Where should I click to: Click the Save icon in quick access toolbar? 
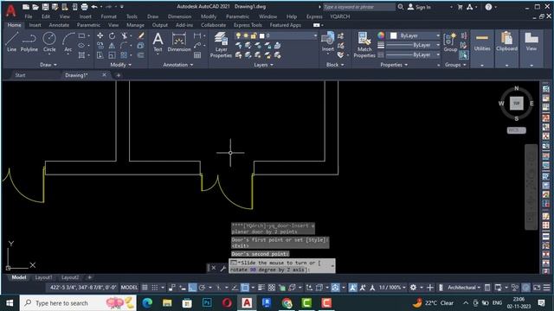45,7
